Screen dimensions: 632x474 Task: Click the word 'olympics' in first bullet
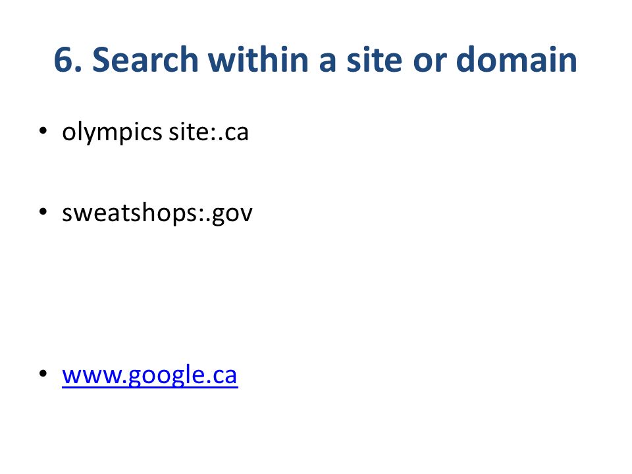(112, 133)
